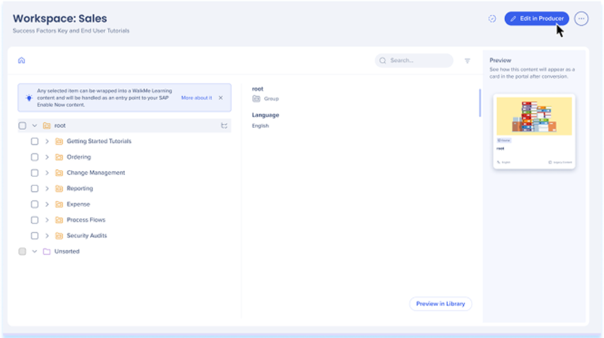Open the filter options icon beside search
The height and width of the screenshot is (338, 604).
click(467, 61)
